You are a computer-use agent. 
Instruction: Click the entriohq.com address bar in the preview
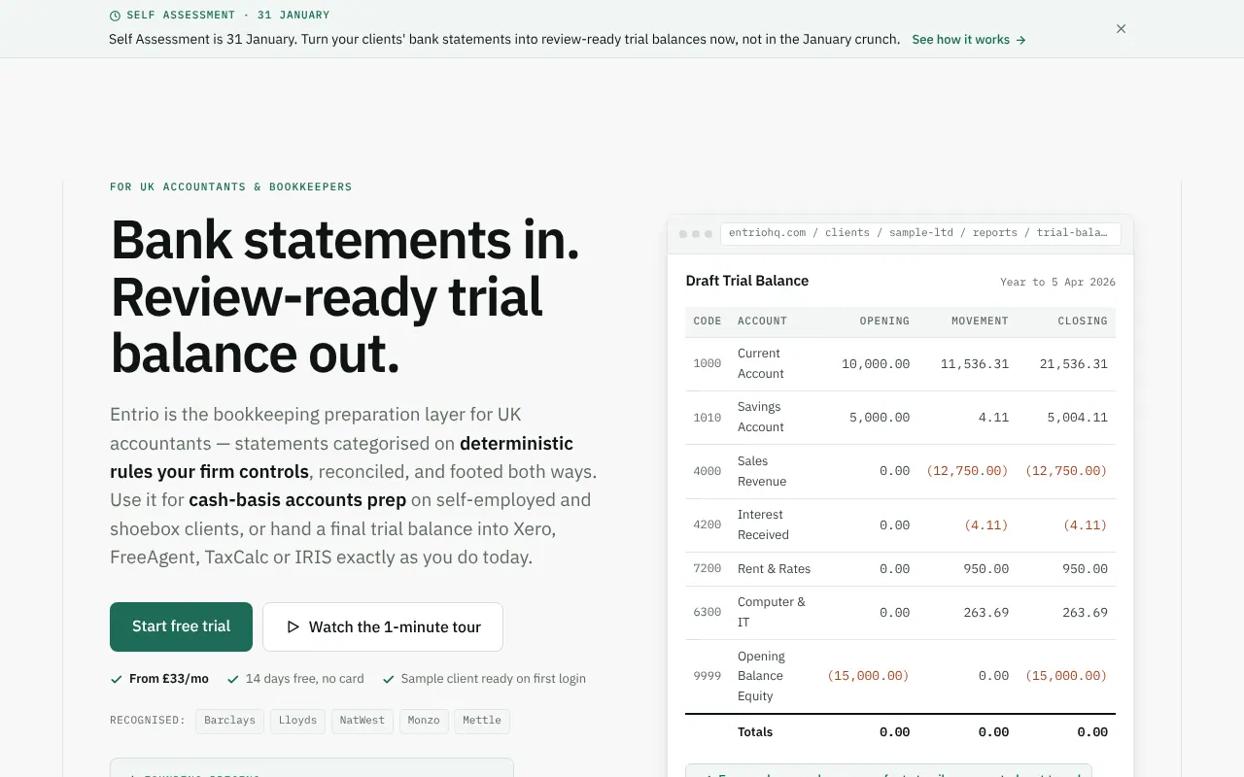point(920,233)
